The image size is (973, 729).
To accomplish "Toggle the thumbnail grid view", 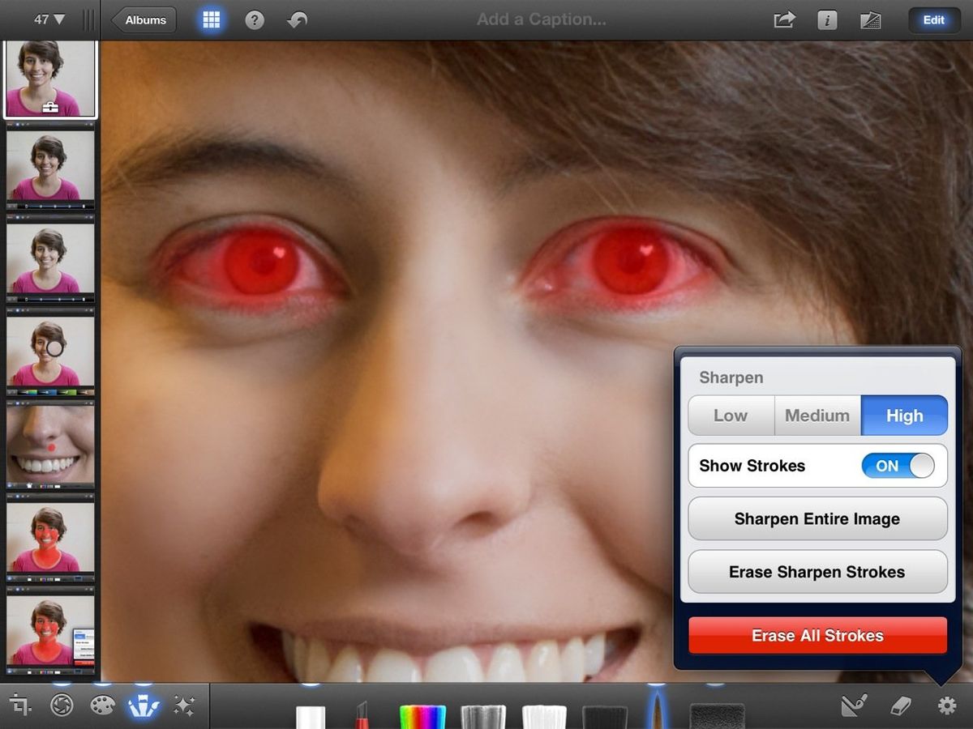I will tap(210, 19).
